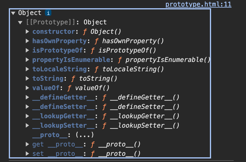The height and width of the screenshot is (162, 246).
Task: Expand the toLocaleString entry
Action: tap(28, 69)
